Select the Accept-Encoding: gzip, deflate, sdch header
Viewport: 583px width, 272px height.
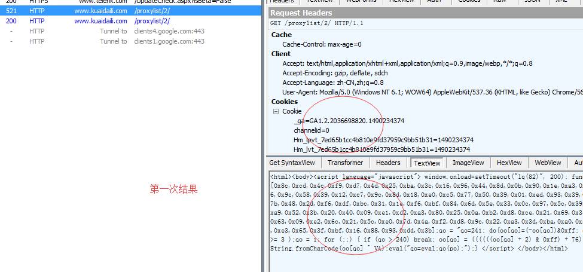(335, 73)
